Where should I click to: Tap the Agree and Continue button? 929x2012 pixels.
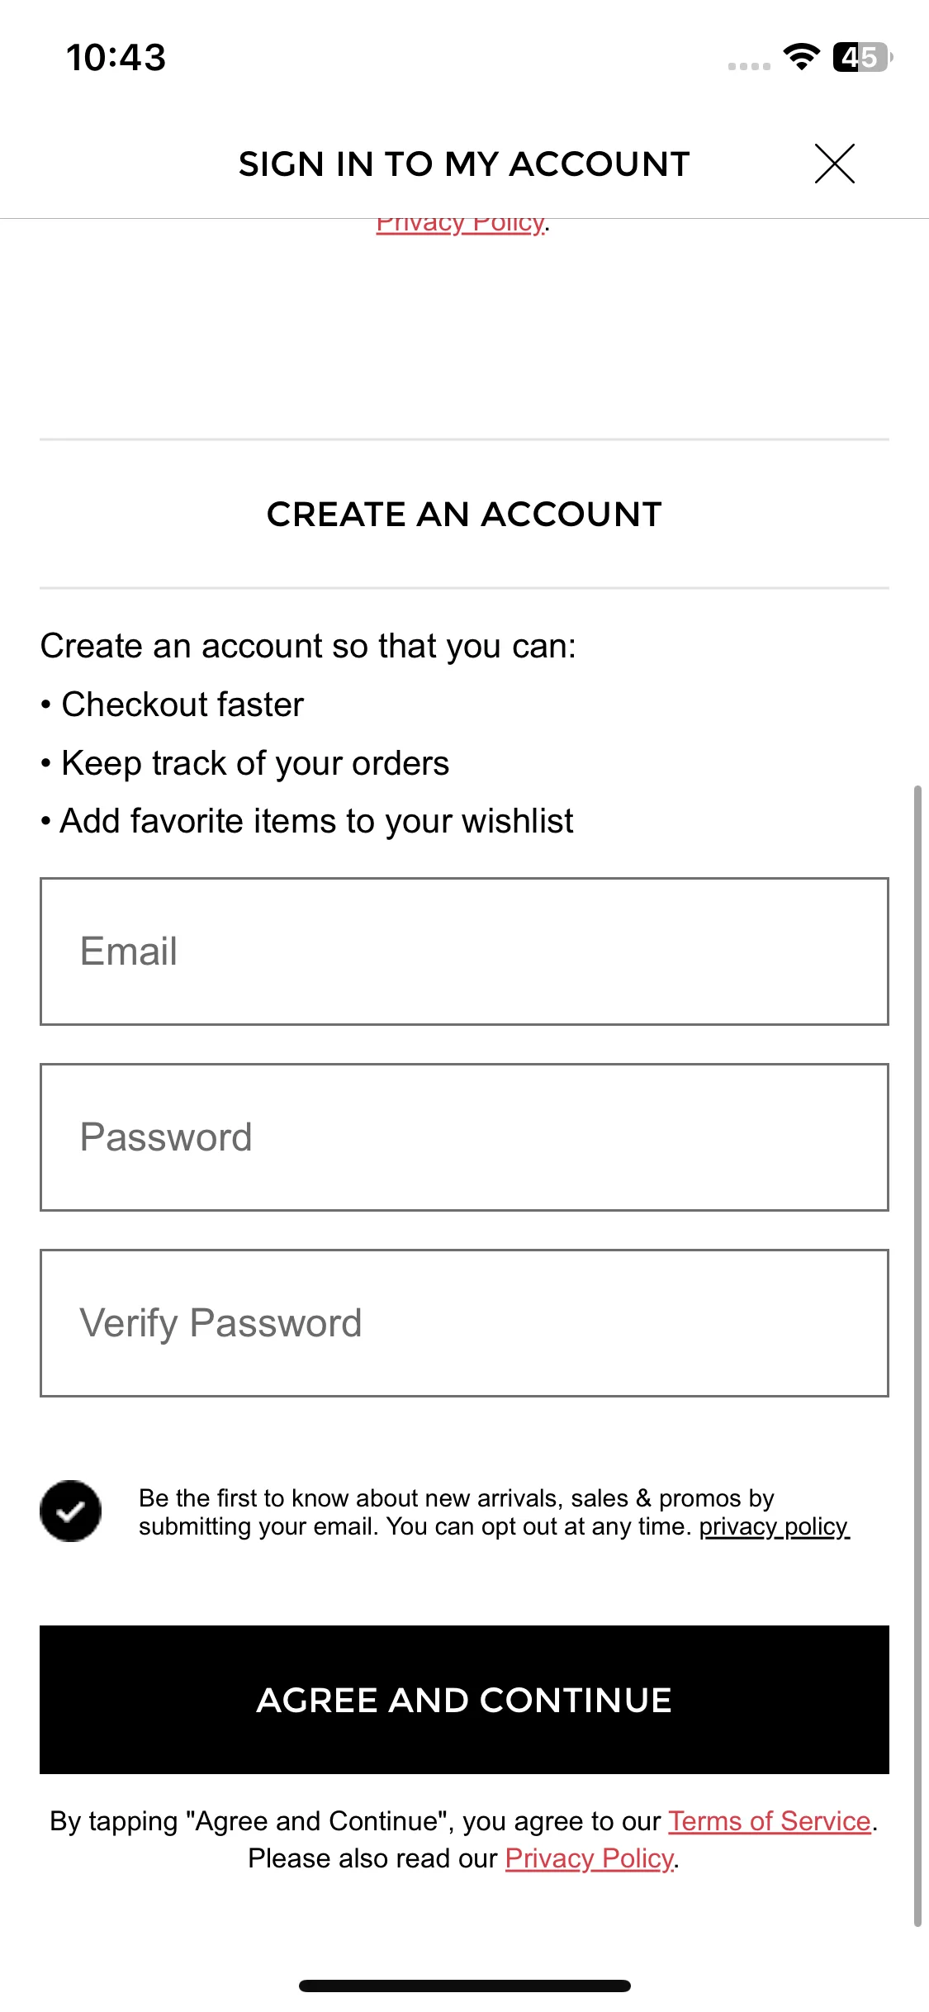tap(464, 1700)
